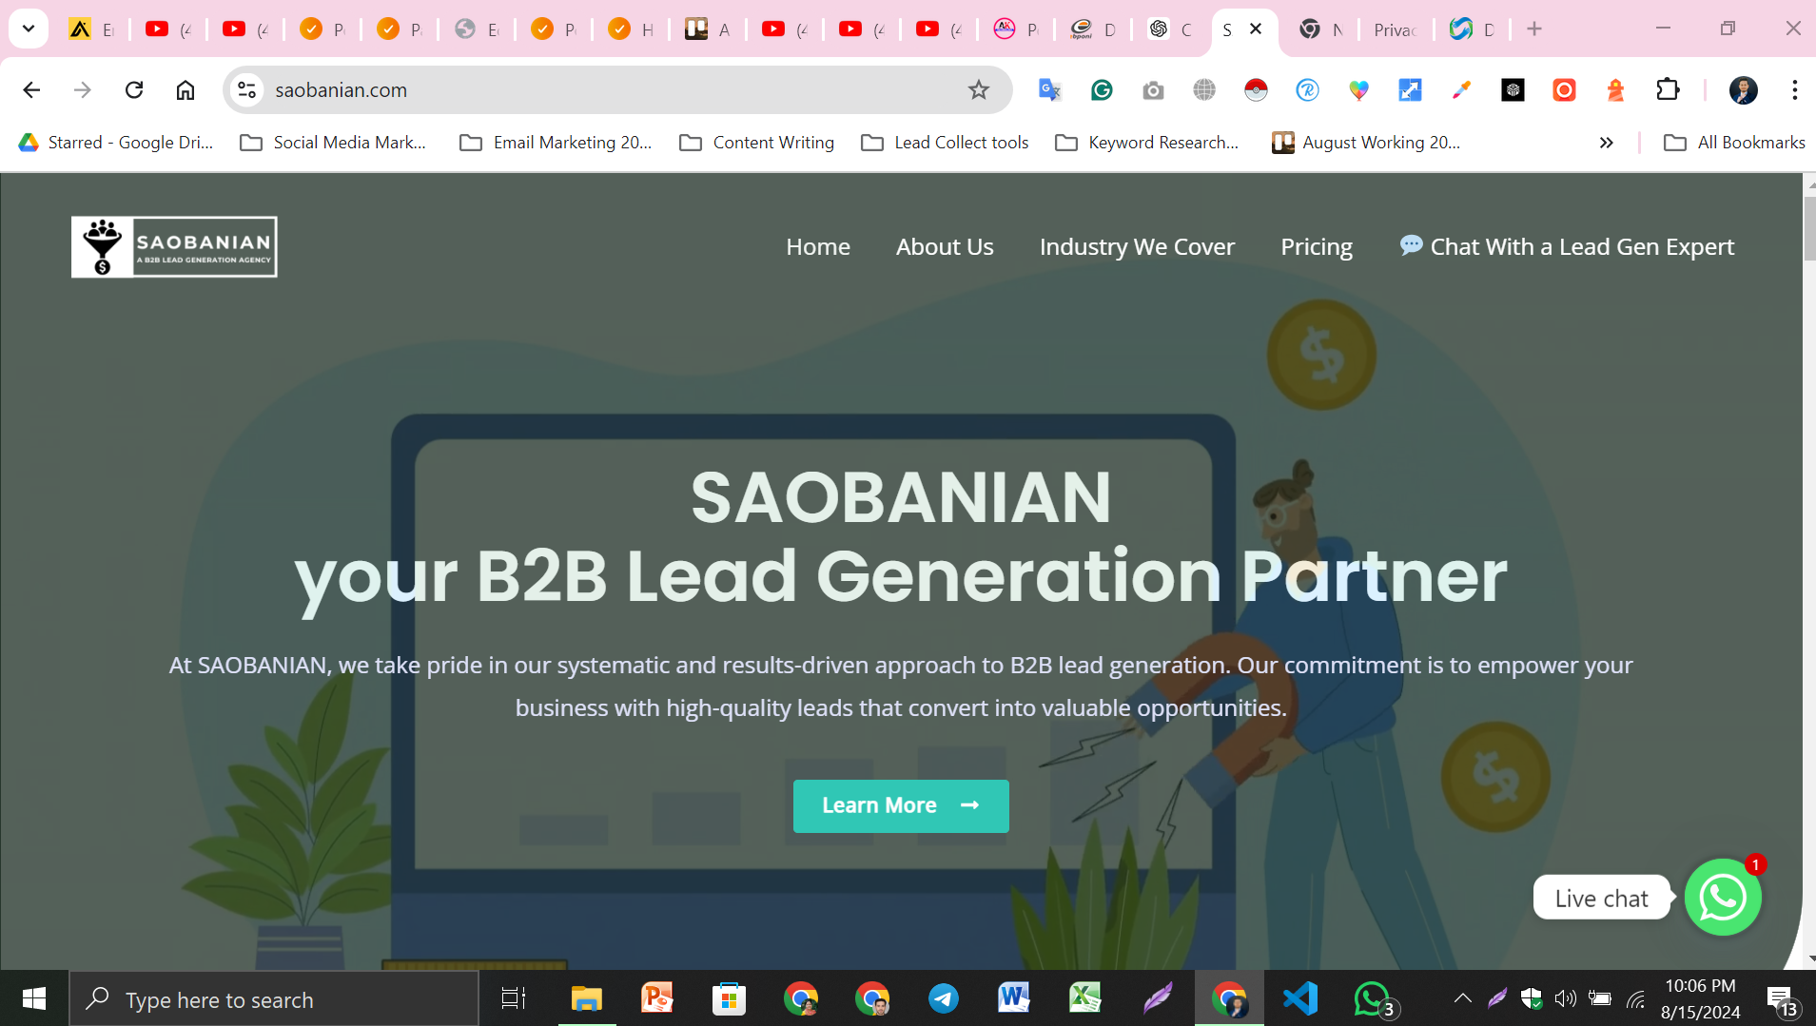Click the Chrome profile avatar

tap(1743, 89)
